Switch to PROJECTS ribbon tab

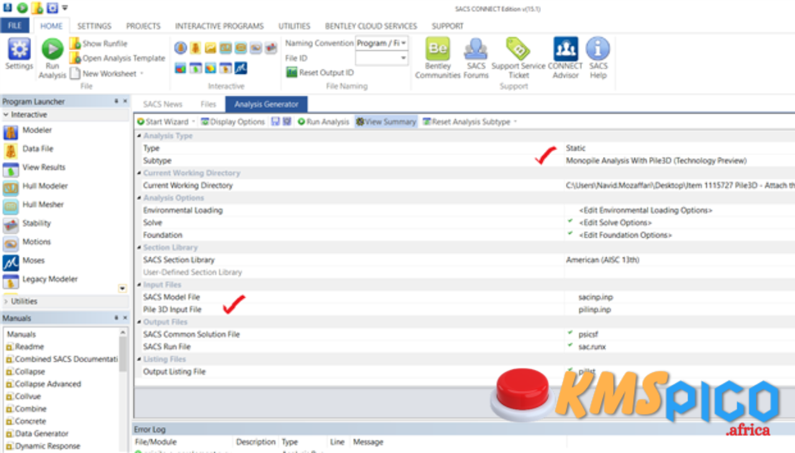(x=143, y=26)
